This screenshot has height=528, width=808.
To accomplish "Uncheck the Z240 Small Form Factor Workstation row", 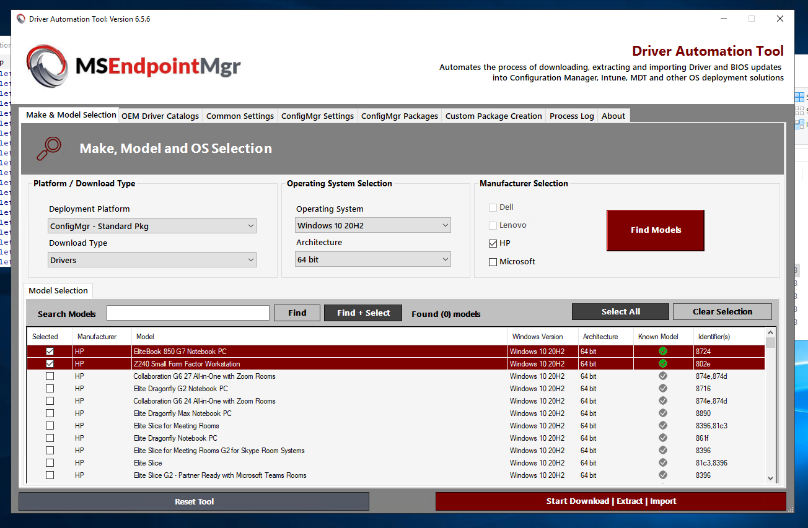I will [x=50, y=363].
